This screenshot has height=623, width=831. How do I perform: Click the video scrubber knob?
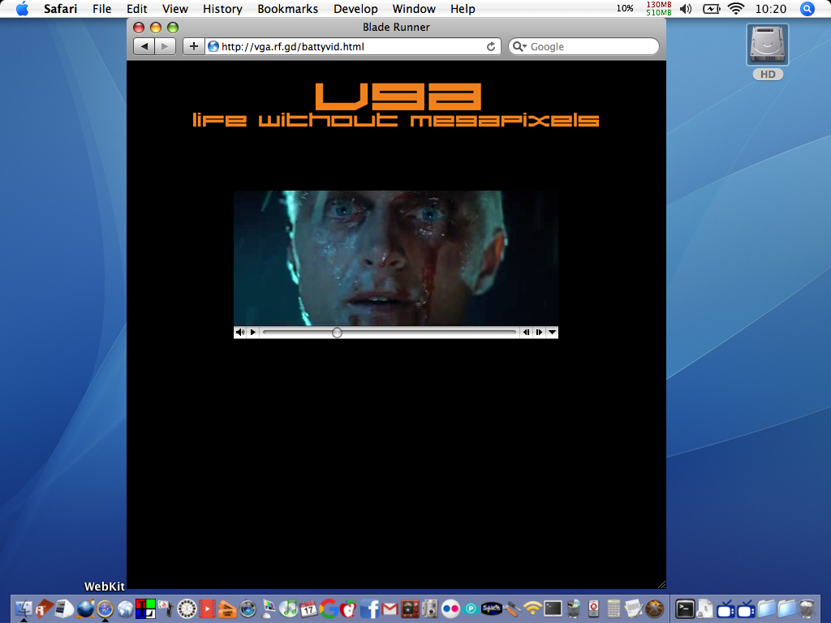point(337,332)
